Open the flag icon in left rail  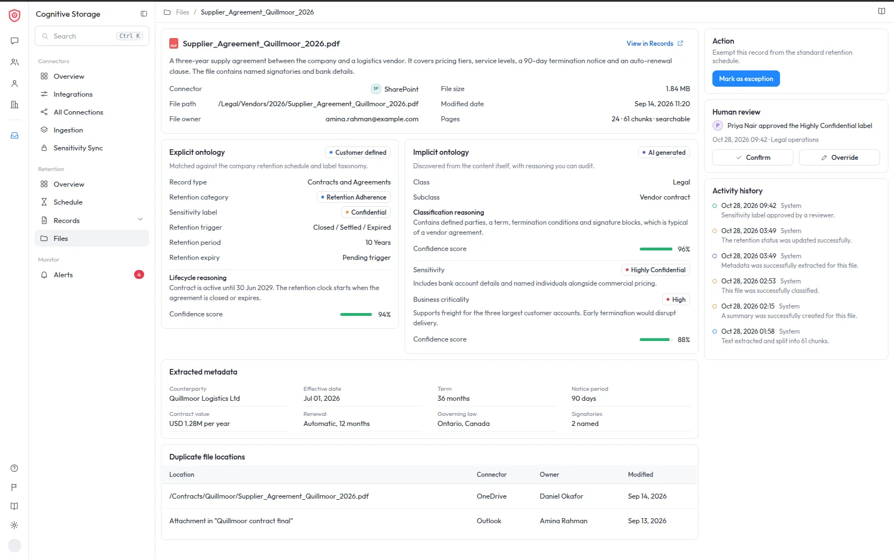tap(15, 487)
